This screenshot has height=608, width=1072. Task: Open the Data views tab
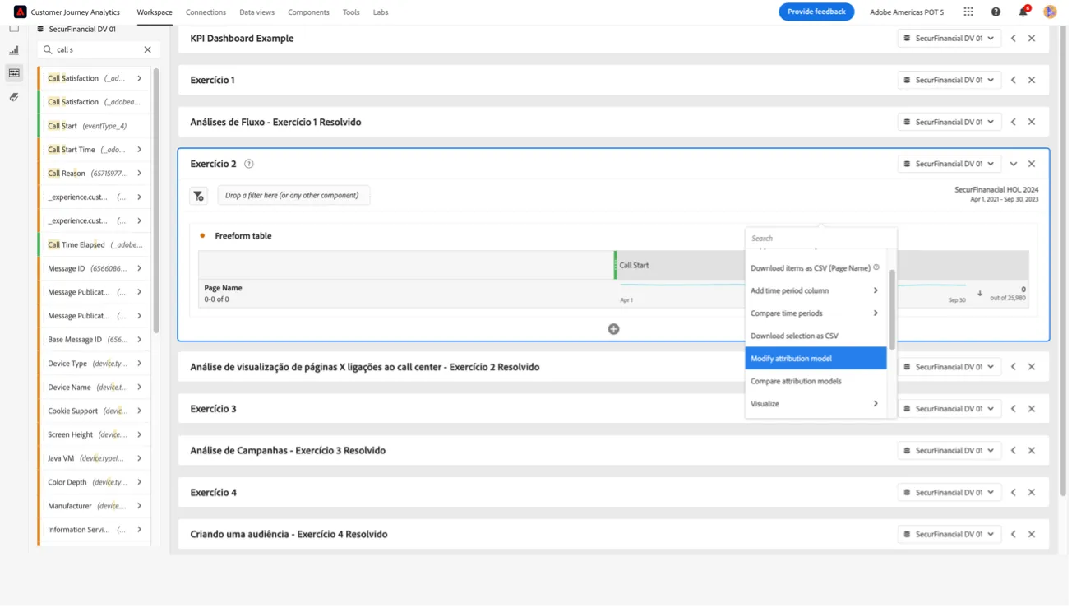click(257, 12)
